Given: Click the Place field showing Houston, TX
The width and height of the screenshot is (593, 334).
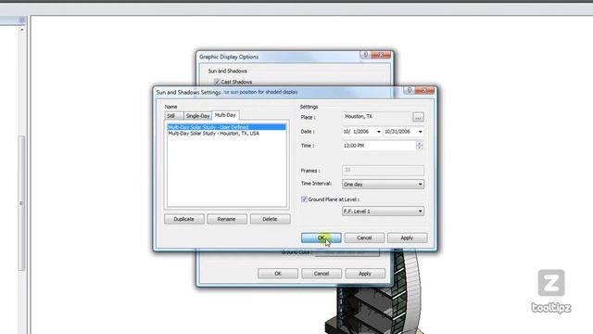Looking at the screenshot, I should point(377,117).
